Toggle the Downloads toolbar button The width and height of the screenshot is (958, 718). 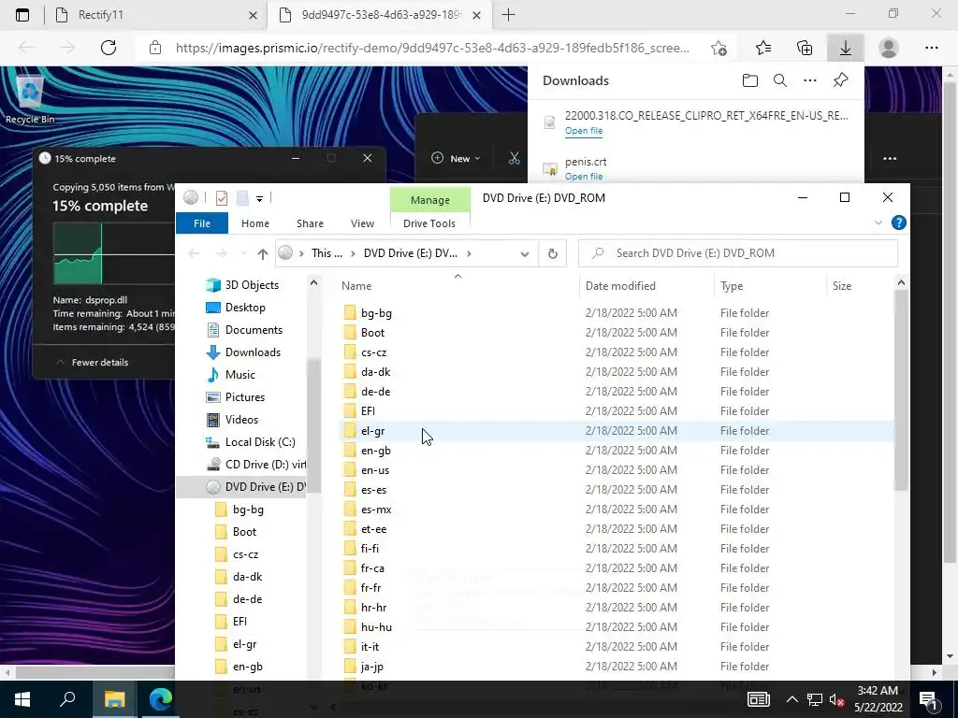[846, 48]
